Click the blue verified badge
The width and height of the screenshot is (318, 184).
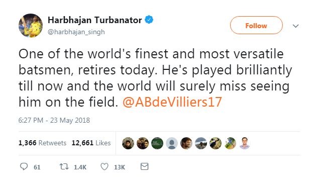click(x=149, y=20)
